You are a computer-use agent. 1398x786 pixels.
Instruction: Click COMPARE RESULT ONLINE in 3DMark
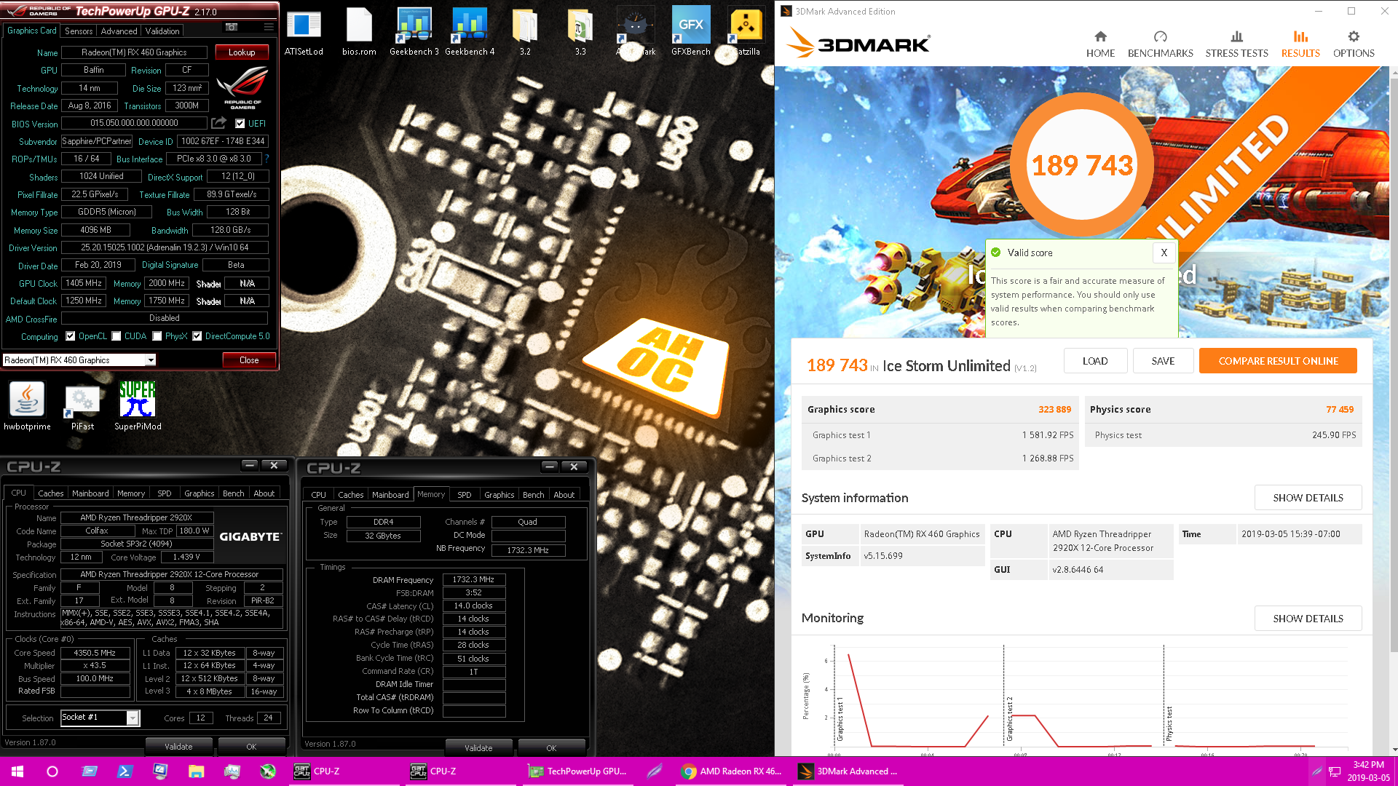click(1278, 361)
